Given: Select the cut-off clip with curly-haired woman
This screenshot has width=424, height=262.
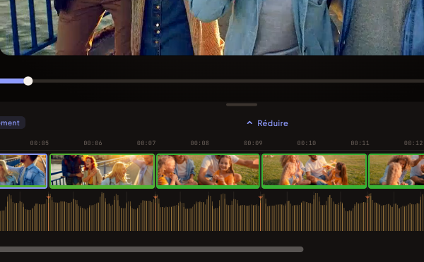Looking at the screenshot, I should tap(396, 171).
